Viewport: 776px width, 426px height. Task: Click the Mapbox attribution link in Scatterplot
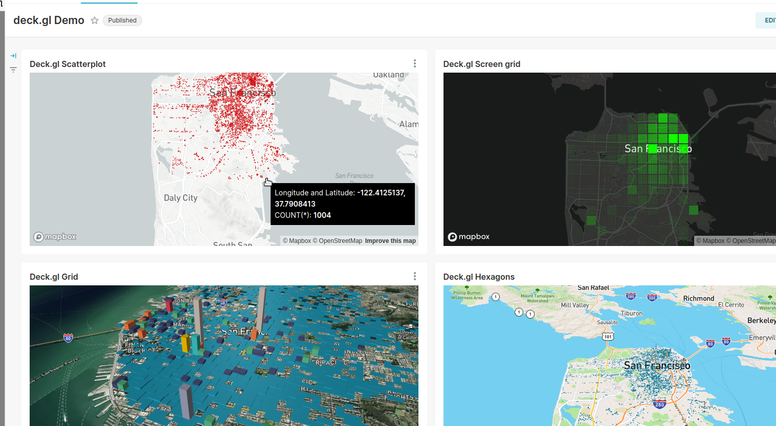click(297, 241)
